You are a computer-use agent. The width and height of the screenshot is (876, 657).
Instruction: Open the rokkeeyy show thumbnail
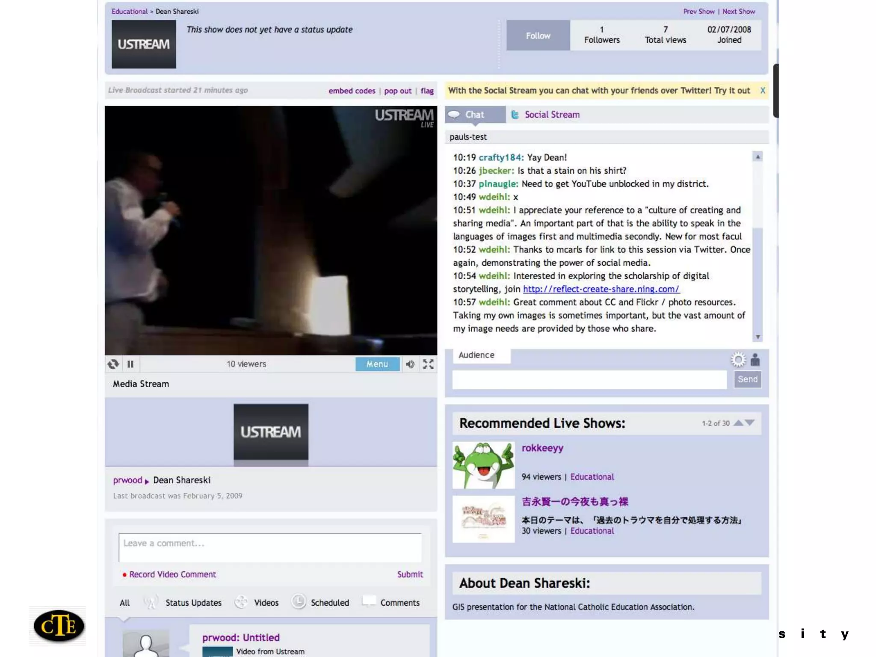[x=483, y=465]
